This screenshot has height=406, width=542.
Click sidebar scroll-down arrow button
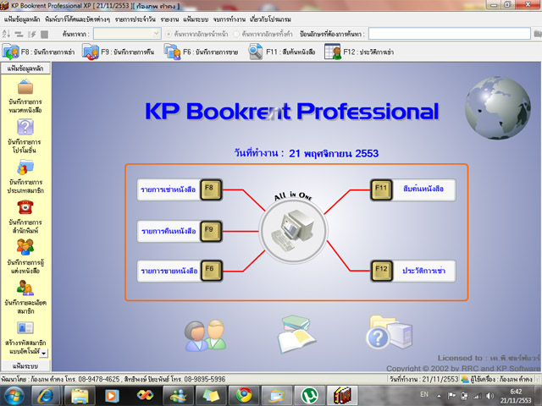coord(44,354)
